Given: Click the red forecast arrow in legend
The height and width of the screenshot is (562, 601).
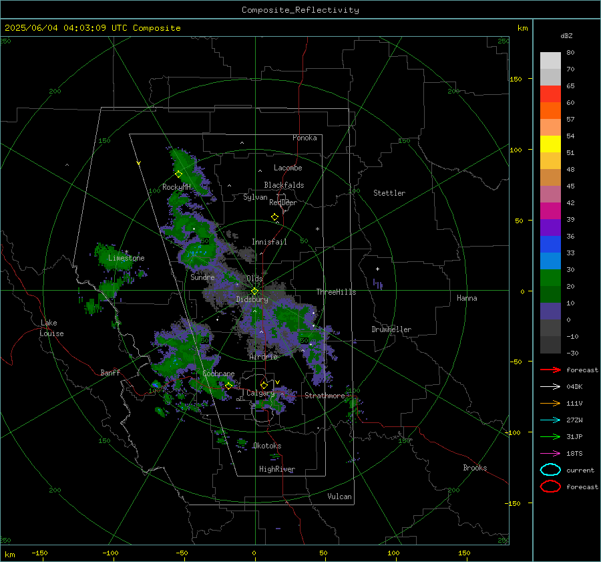Looking at the screenshot, I should point(550,370).
